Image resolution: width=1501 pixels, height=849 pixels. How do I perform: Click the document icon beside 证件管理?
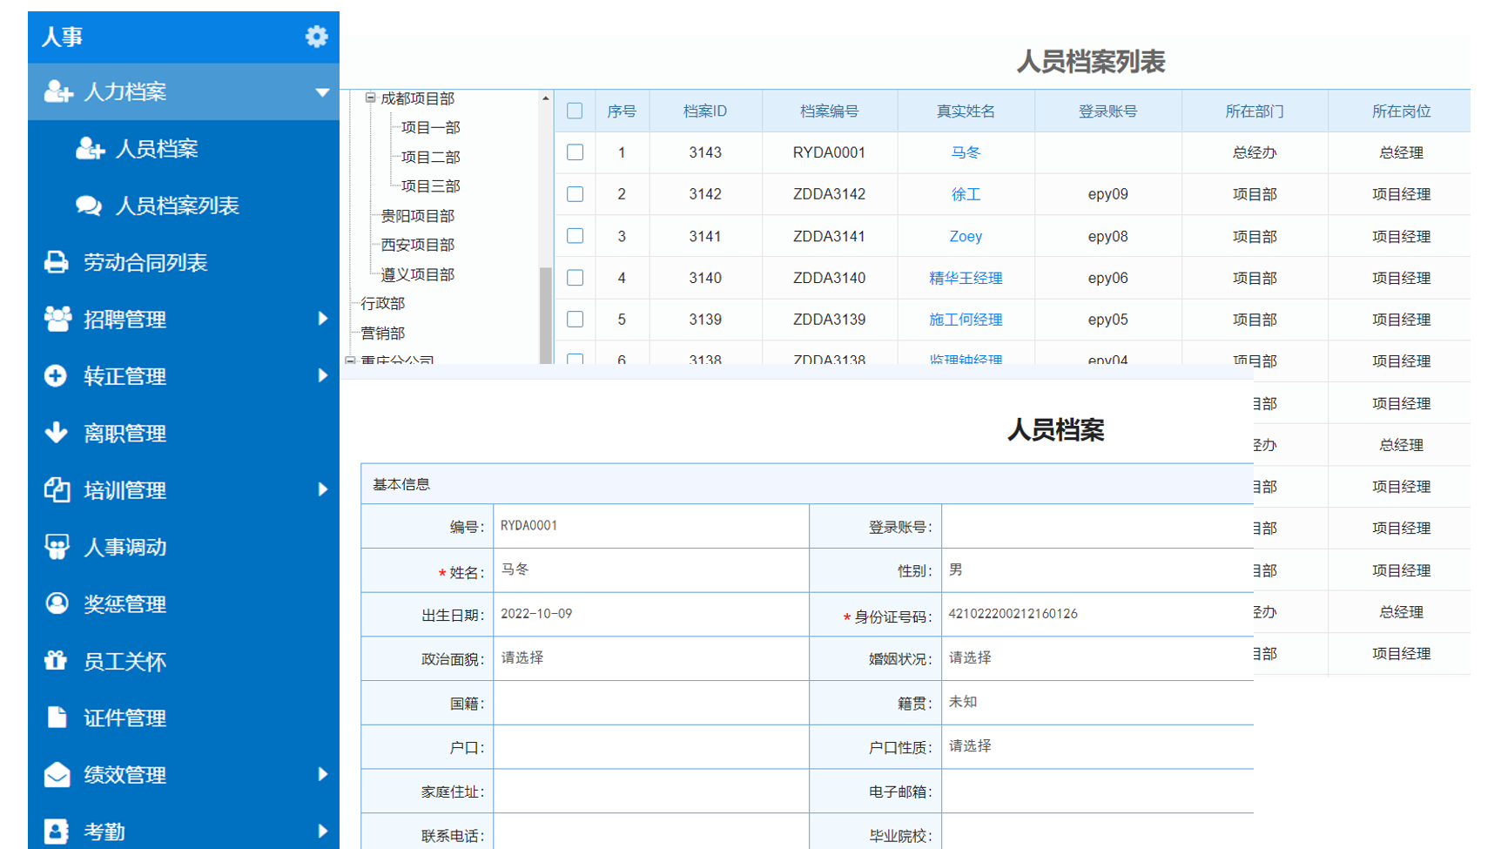[x=57, y=718]
